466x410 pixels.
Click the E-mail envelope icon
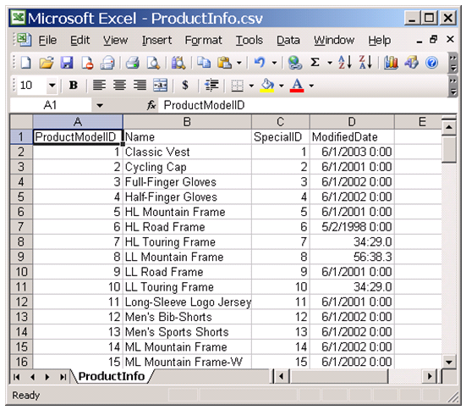(107, 63)
